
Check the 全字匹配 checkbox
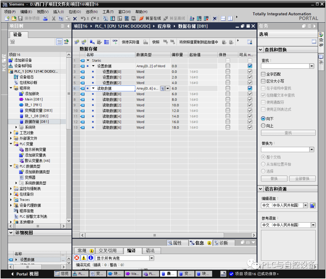[x=263, y=74]
